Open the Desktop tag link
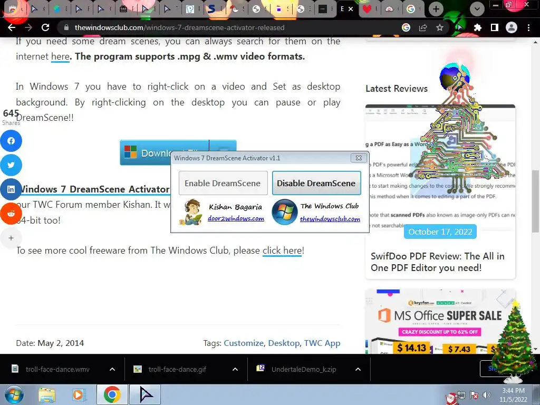This screenshot has width=540, height=405. [x=284, y=343]
